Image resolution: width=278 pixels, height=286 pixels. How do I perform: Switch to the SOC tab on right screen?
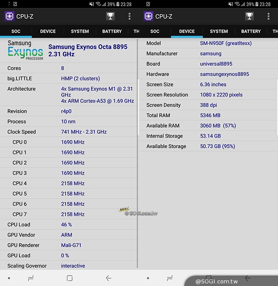tap(155, 31)
